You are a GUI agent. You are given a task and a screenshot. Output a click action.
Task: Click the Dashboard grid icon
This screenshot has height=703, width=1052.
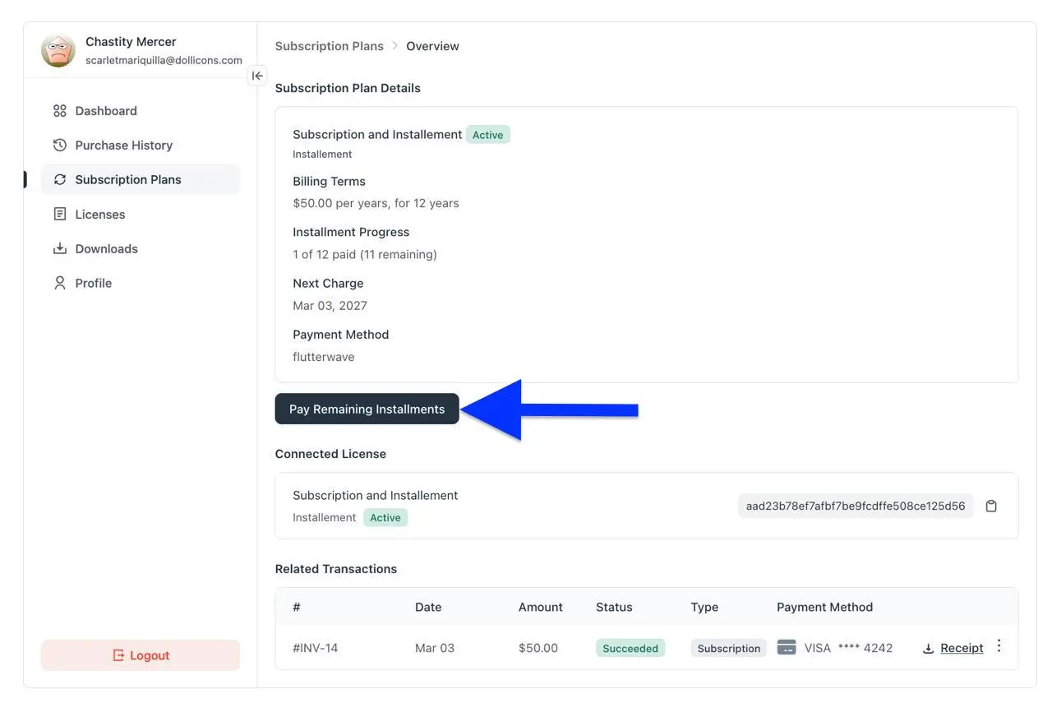(59, 111)
